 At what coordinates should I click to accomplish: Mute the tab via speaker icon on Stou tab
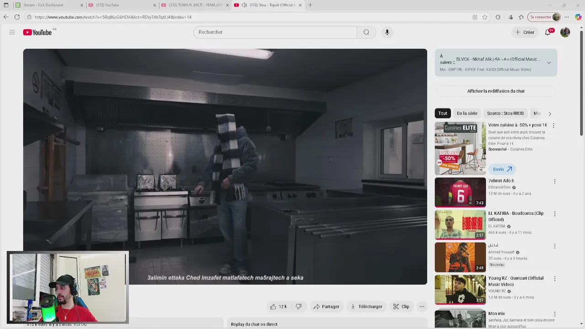click(x=245, y=5)
